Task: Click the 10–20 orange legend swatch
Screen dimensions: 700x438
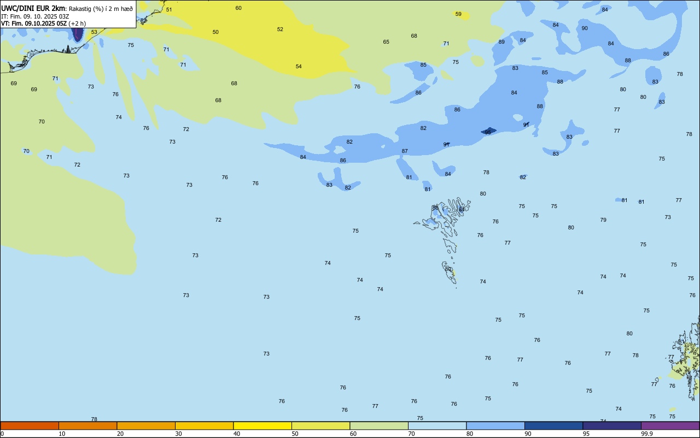Action: (x=87, y=425)
